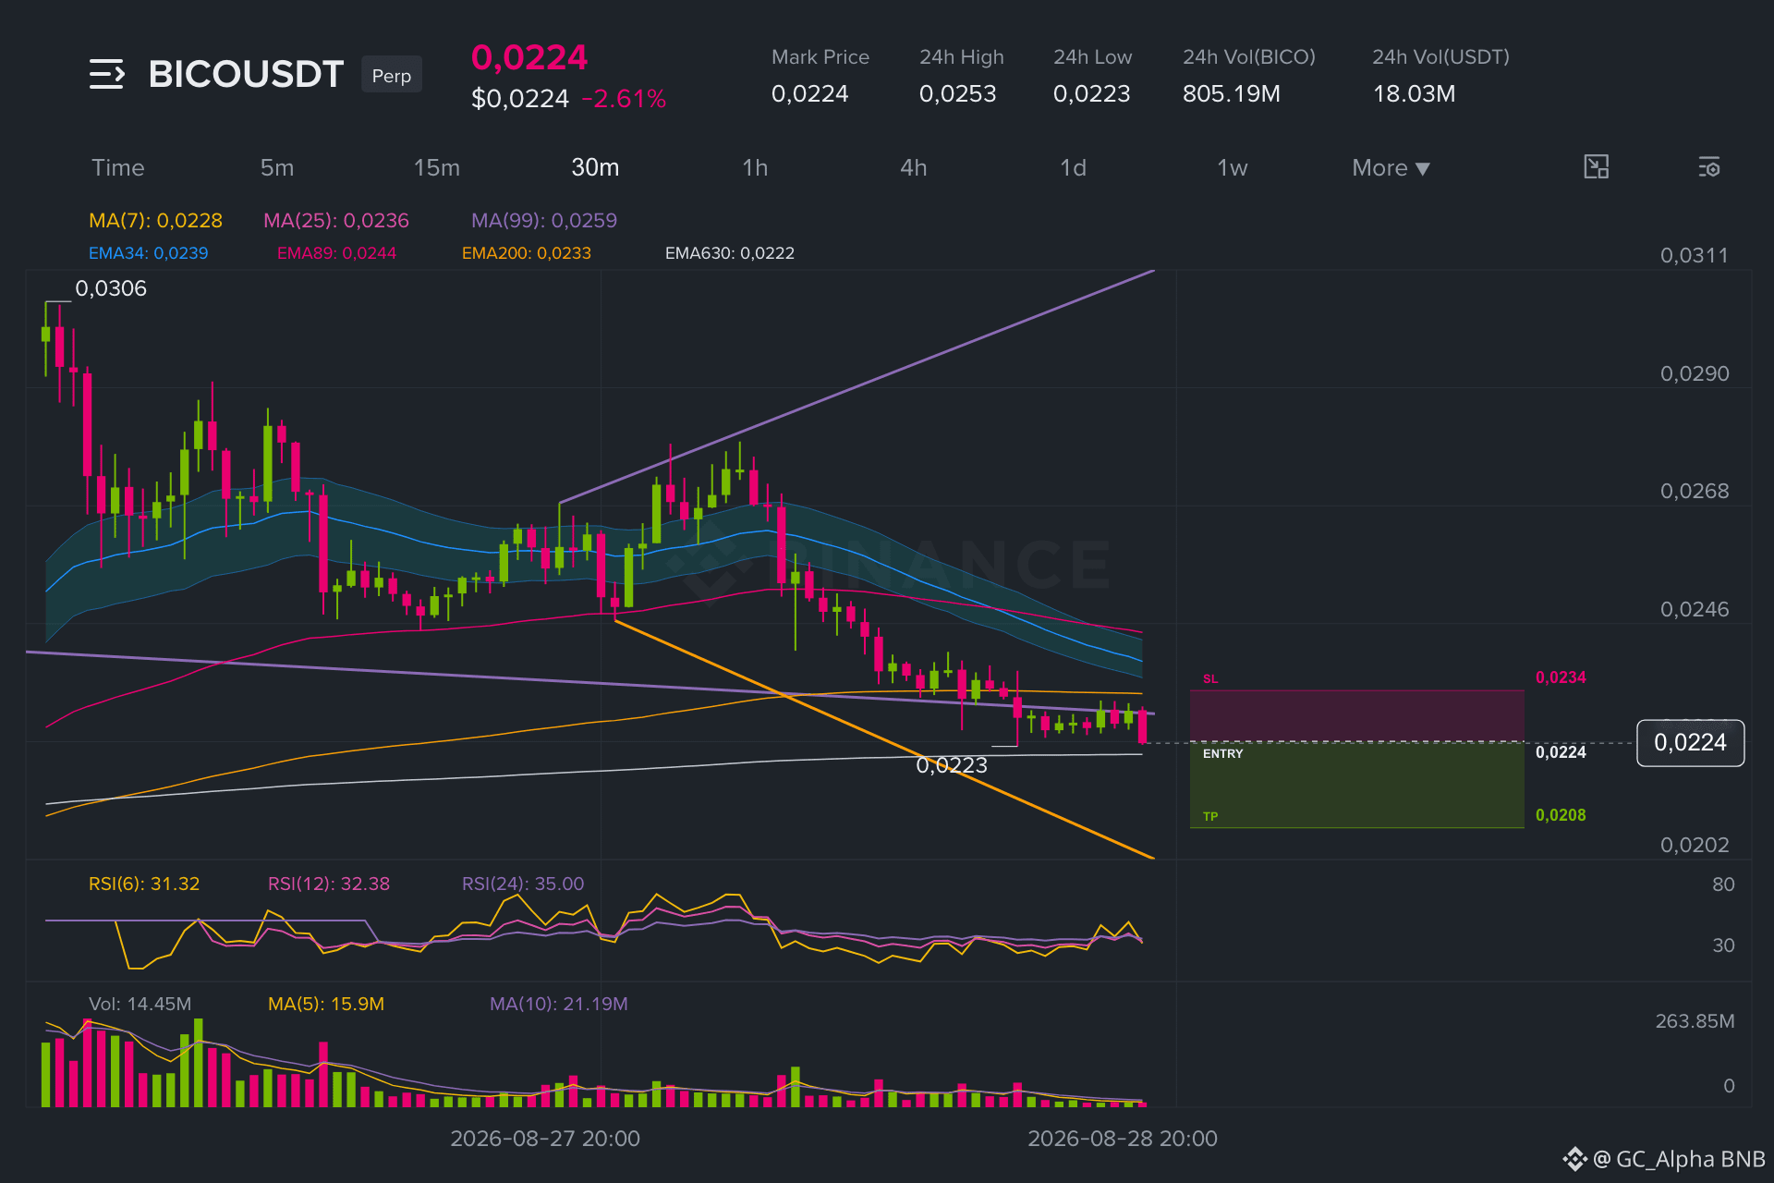Click the 0,0223 low price marker

point(952,765)
